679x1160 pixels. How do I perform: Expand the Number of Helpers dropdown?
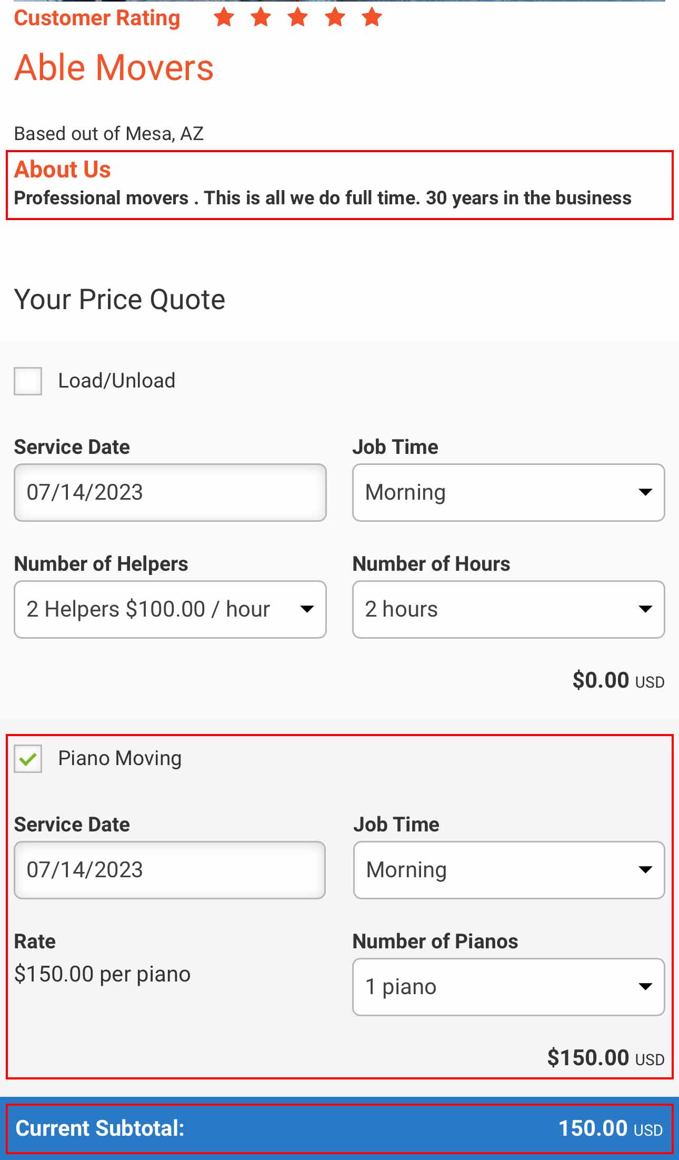point(170,609)
